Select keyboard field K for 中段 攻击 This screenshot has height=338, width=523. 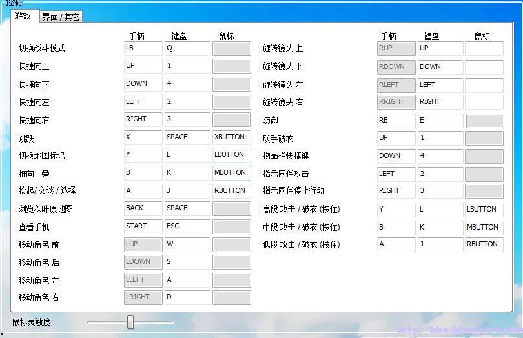(x=440, y=228)
